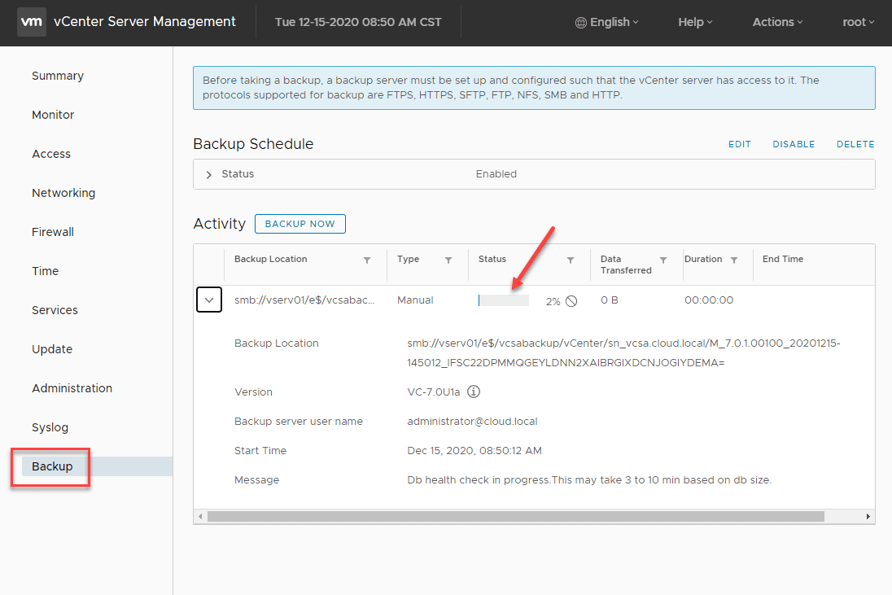The image size is (892, 595).
Task: Click the VMware vm logo
Action: [x=31, y=22]
